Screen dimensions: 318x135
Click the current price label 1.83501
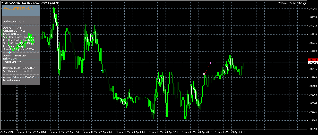(312, 63)
